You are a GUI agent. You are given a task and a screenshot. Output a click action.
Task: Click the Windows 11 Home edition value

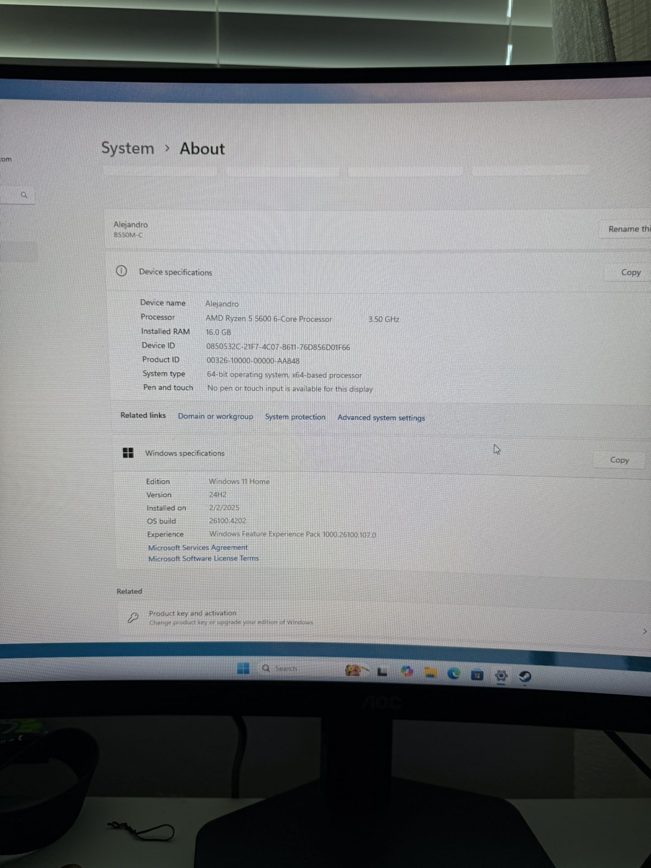point(239,481)
